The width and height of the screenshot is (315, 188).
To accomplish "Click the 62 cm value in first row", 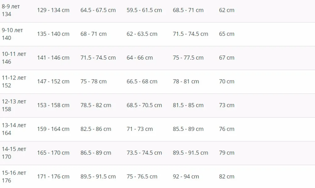I will click(226, 10).
